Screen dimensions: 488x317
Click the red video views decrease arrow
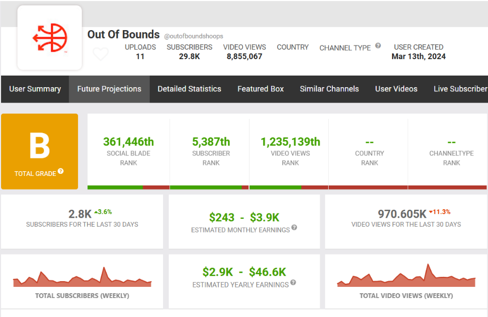pos(430,212)
